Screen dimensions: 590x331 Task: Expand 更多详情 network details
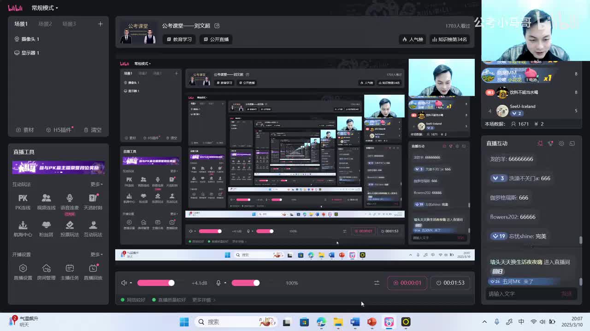click(x=204, y=300)
